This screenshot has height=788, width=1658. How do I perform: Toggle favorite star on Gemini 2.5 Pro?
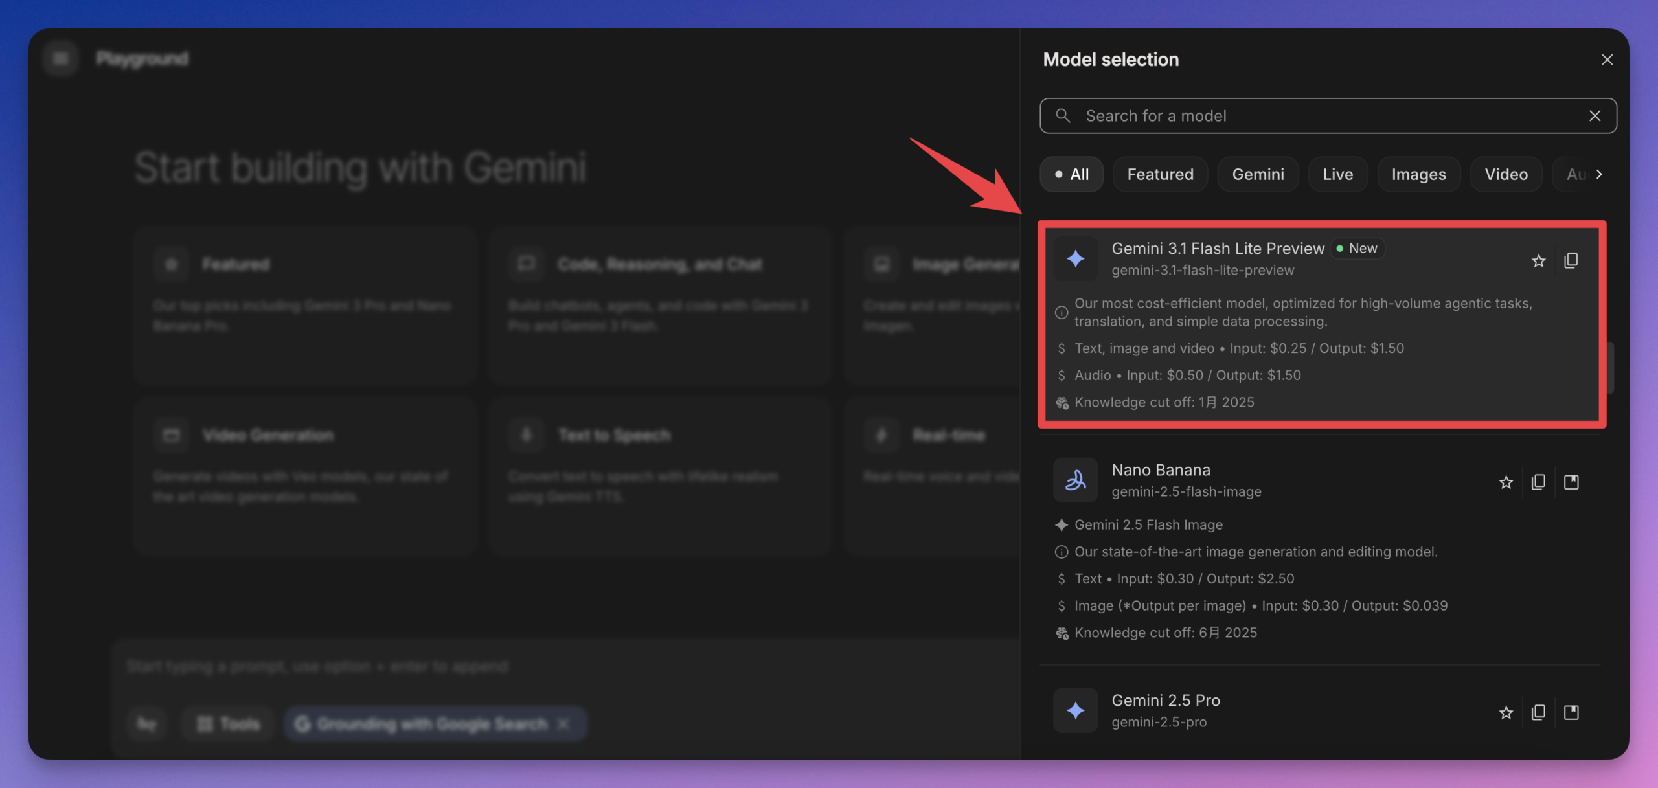pos(1506,712)
